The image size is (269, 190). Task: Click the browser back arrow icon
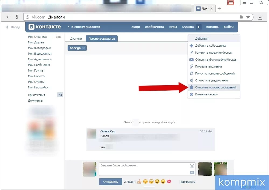[8, 17]
